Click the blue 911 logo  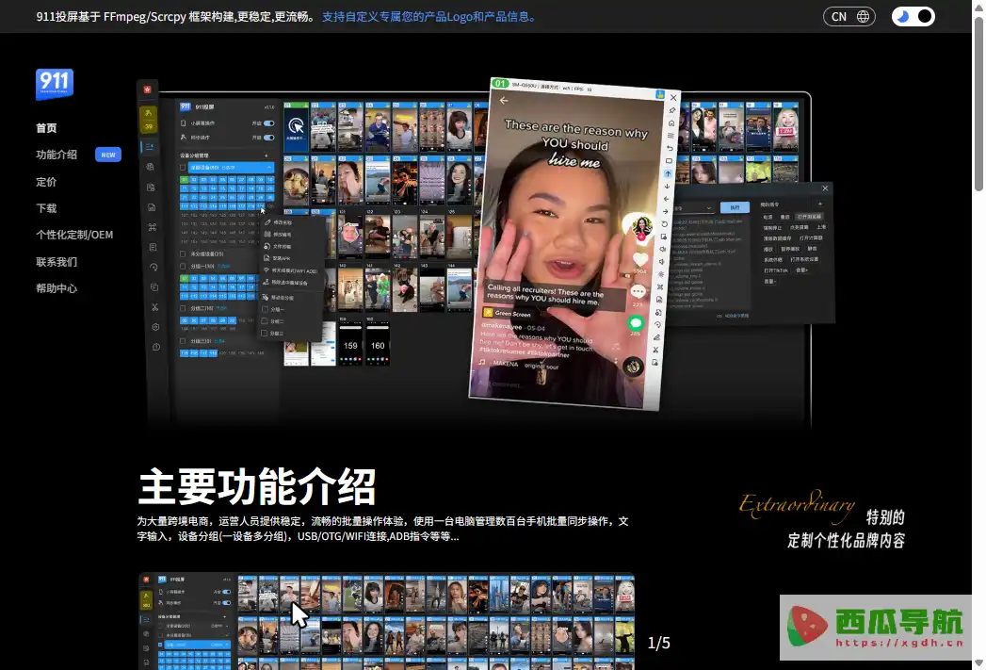[x=54, y=84]
